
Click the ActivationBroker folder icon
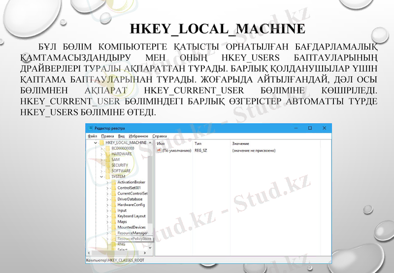click(114, 182)
